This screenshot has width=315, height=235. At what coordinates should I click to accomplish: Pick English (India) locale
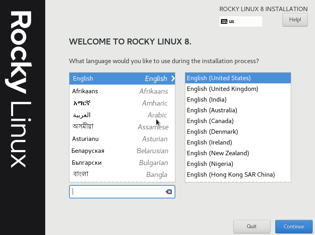(x=238, y=100)
